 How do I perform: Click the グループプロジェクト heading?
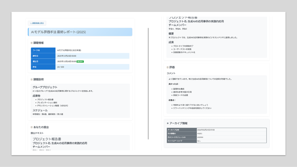pyautogui.click(x=45, y=87)
